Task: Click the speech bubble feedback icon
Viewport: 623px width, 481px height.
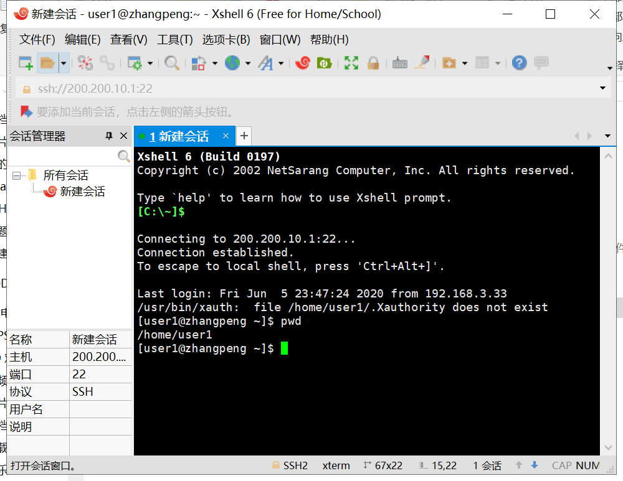Action: 541,63
